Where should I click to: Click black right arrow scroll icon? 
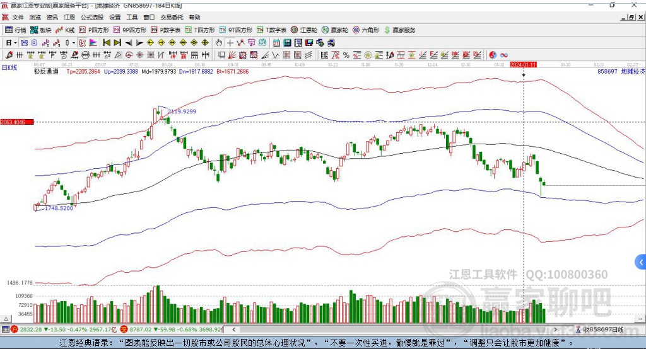point(139,43)
